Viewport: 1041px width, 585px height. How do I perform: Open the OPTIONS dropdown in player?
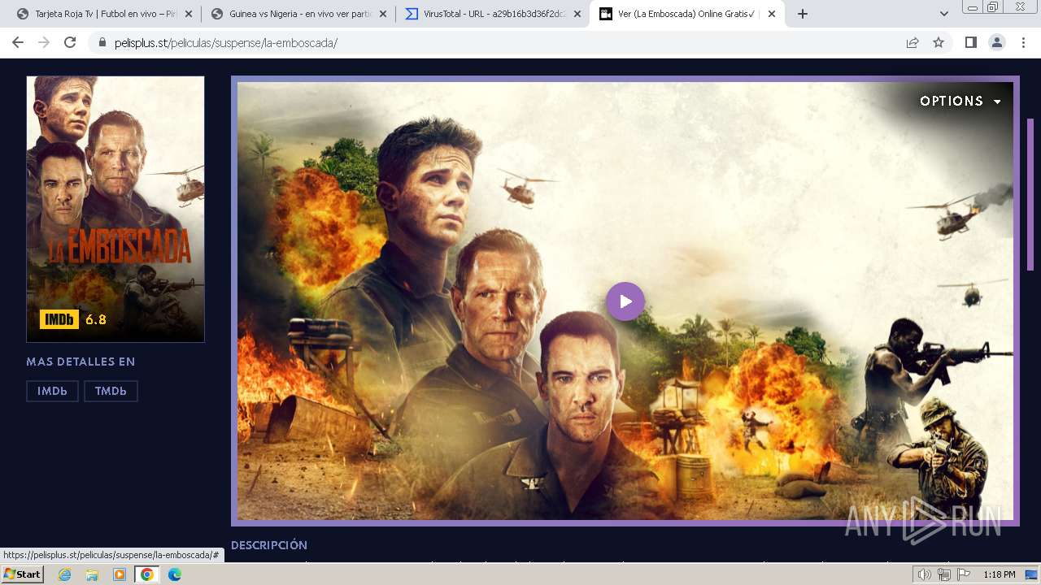click(x=960, y=102)
